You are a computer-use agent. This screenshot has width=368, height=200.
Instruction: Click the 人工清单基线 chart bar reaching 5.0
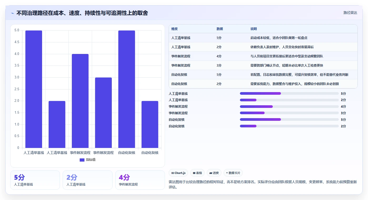pyautogui.click(x=34, y=89)
